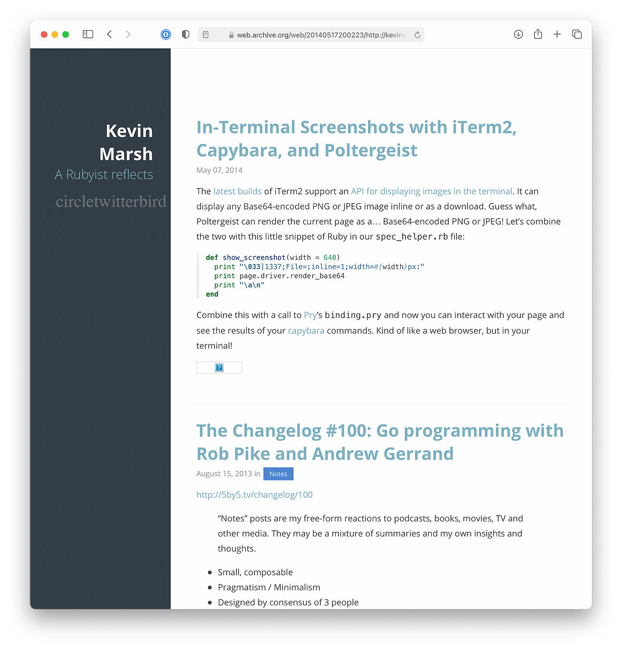Open the 1Password extension icon

click(166, 35)
